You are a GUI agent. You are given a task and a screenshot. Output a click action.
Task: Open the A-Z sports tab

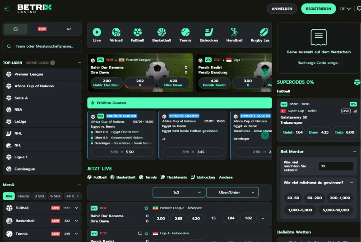(x=69, y=29)
